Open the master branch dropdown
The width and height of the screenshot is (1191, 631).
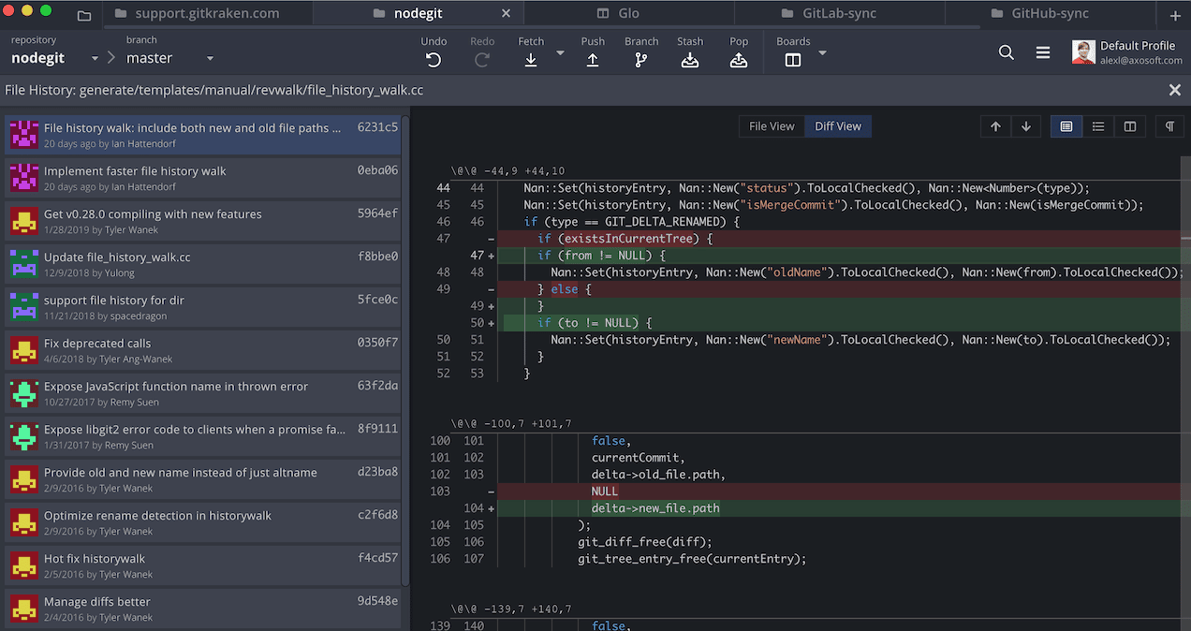click(210, 58)
